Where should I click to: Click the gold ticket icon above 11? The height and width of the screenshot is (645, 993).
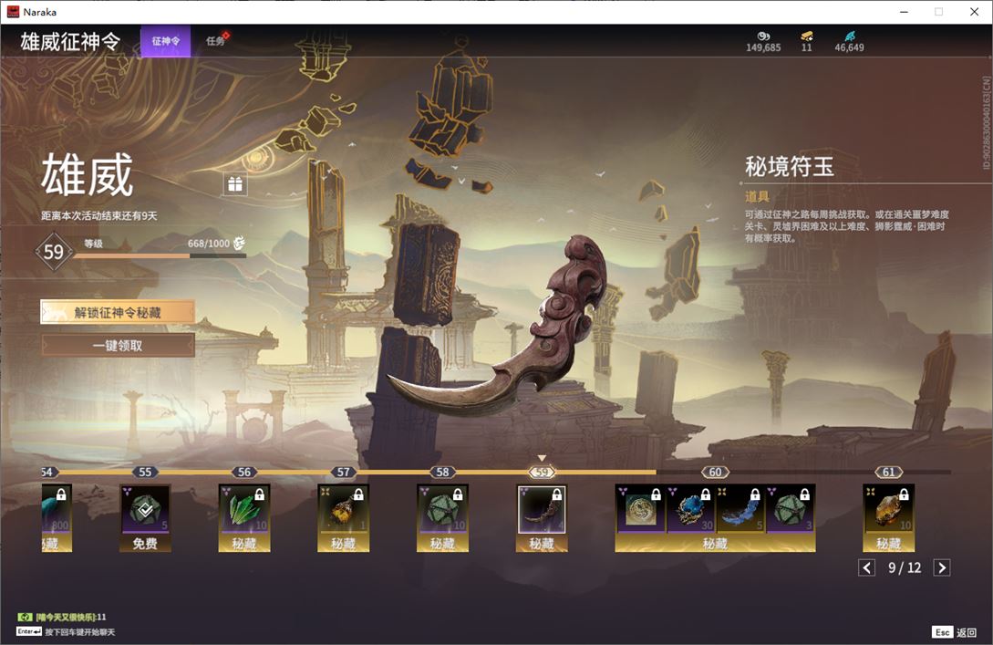(806, 36)
